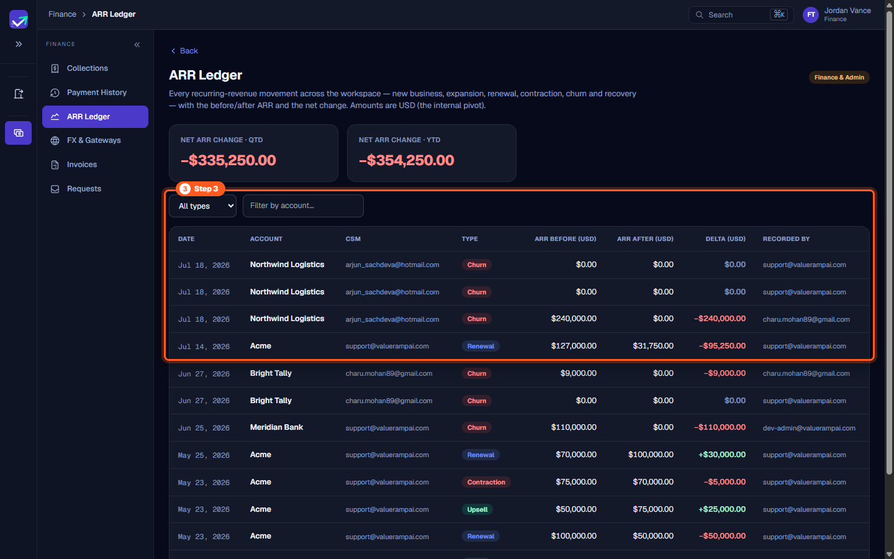Click the ⌘K shortcut badge

[x=779, y=14]
